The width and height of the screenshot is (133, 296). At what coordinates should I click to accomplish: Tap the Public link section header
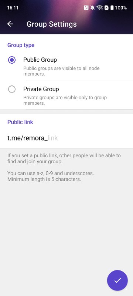20,122
